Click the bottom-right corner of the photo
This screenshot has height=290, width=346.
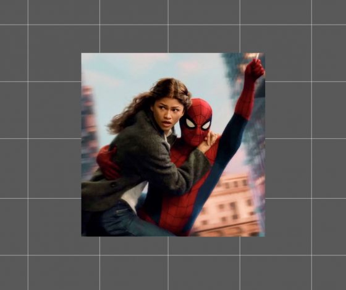point(265,236)
